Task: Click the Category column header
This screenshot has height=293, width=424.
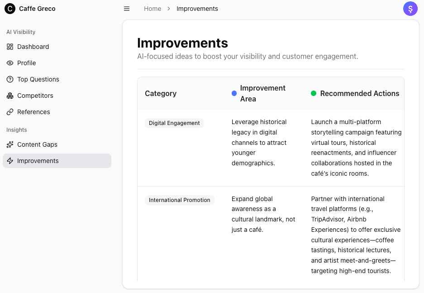Action: pyautogui.click(x=161, y=93)
